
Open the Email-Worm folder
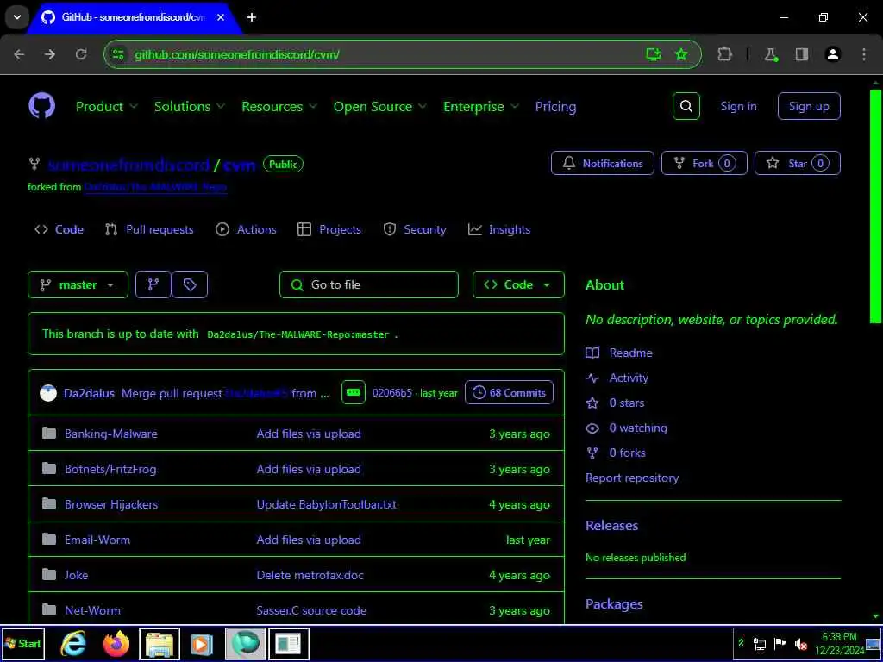pos(97,540)
